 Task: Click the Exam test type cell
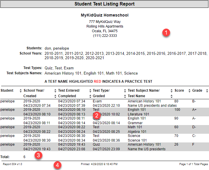[97, 101]
